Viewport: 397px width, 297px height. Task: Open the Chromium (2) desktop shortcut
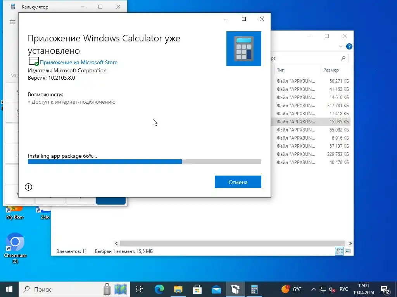[x=15, y=248]
